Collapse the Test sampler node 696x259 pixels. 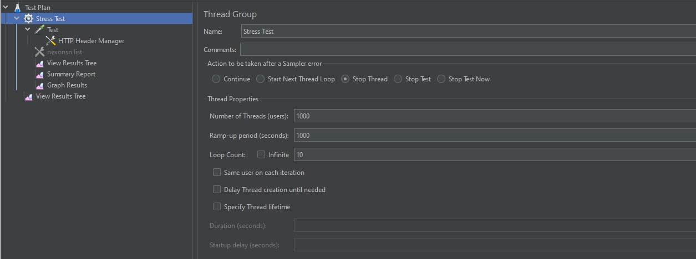(x=28, y=30)
